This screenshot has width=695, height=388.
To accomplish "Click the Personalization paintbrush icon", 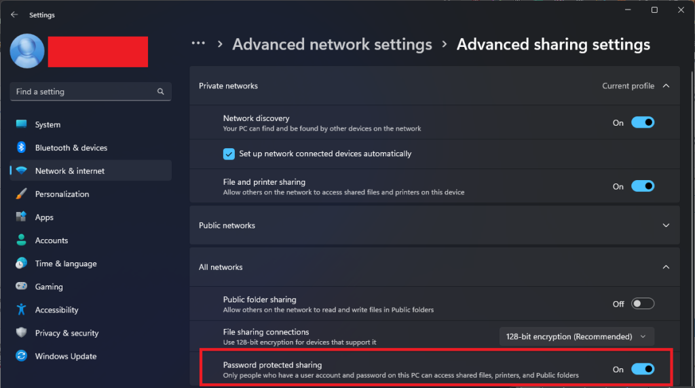I will [21, 194].
